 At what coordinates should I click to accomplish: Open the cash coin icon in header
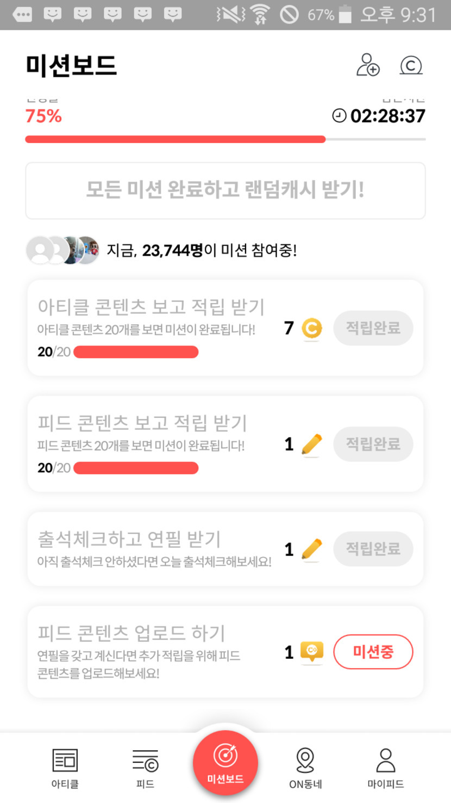click(411, 65)
